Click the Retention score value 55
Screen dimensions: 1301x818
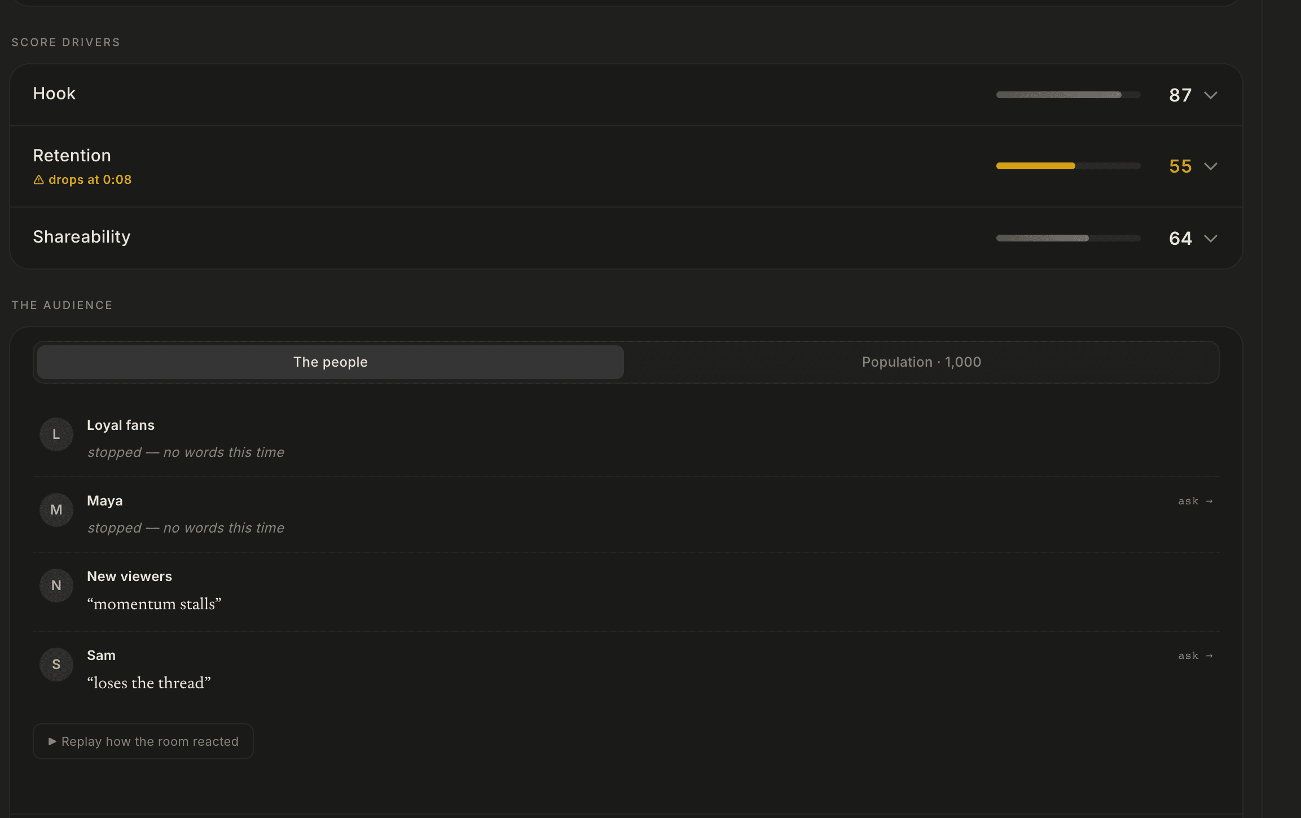1180,166
